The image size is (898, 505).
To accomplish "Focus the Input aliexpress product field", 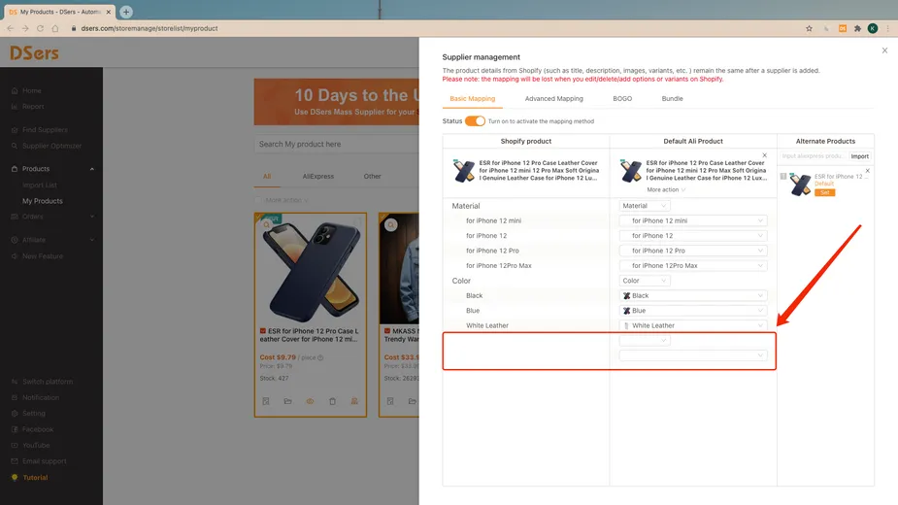I will pyautogui.click(x=814, y=156).
